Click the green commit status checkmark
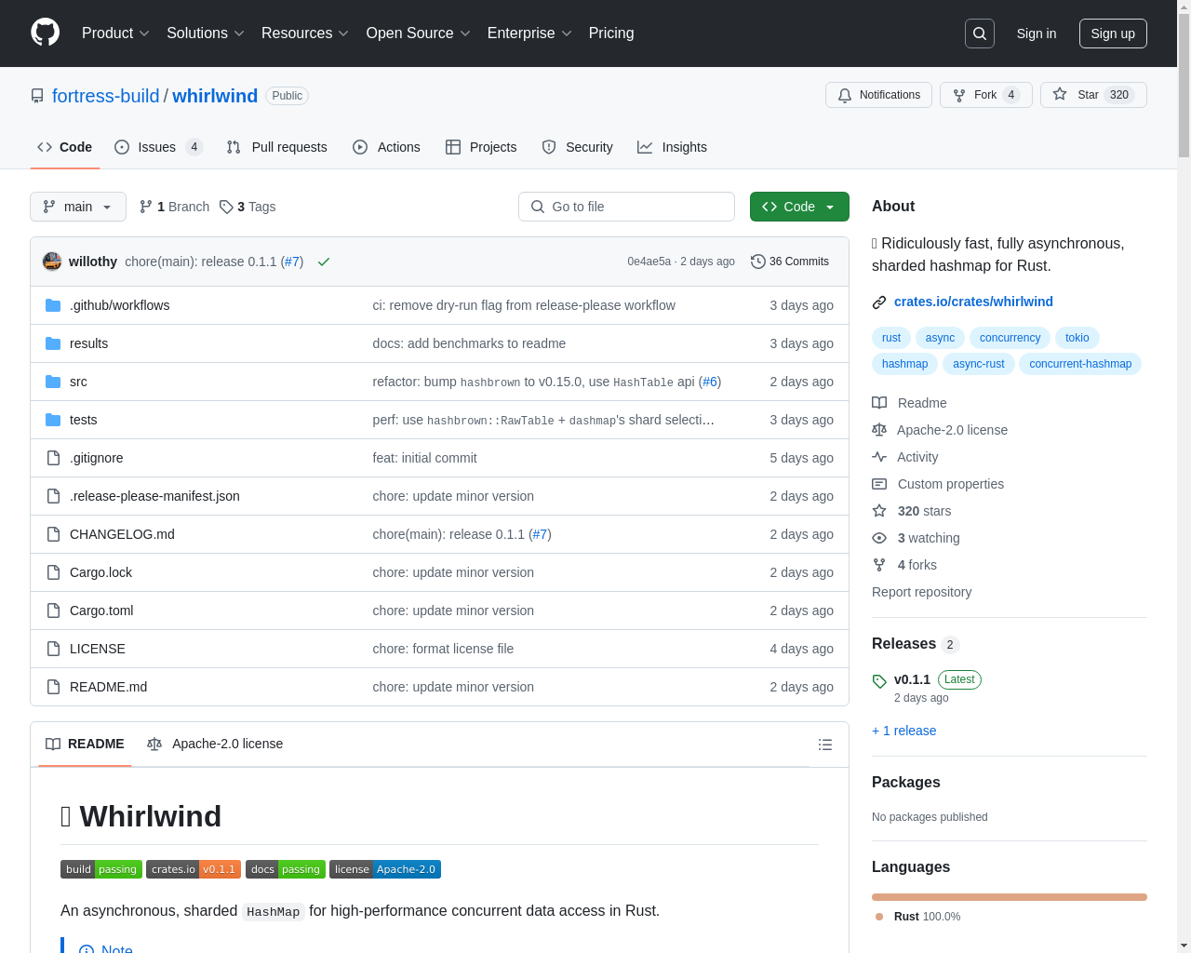This screenshot has height=953, width=1191. [x=324, y=262]
